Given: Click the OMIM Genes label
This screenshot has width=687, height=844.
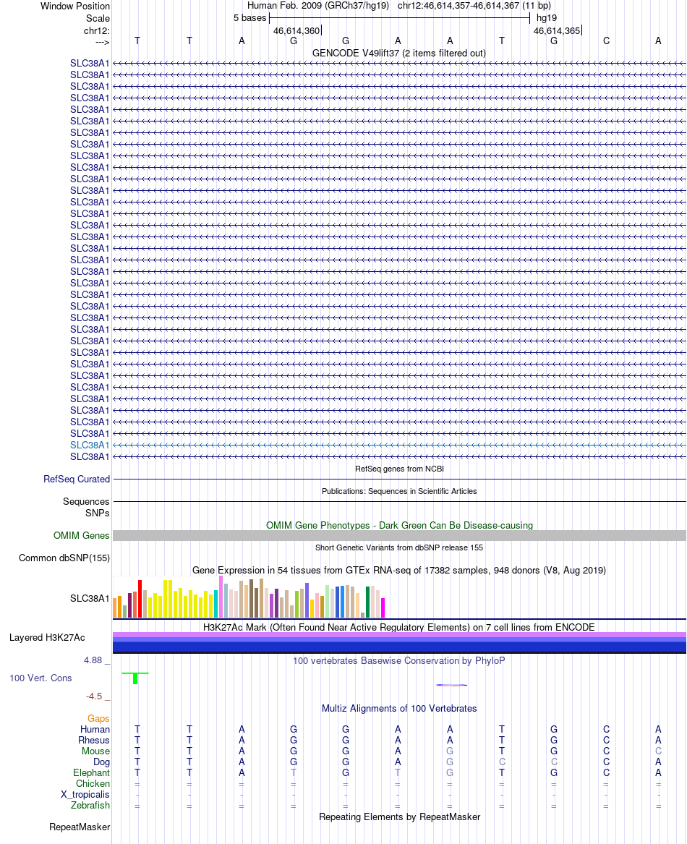Looking at the screenshot, I should click(x=81, y=536).
